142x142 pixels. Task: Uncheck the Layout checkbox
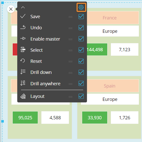point(81,96)
